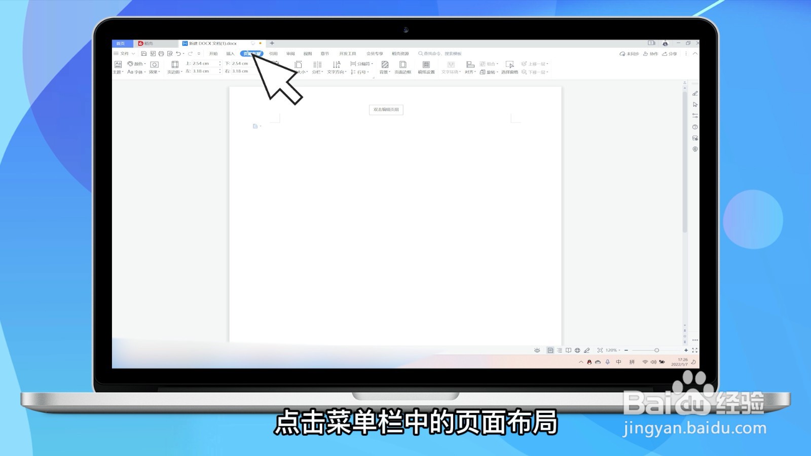Open the Aa 字体 font dropdown
The width and height of the screenshot is (811, 456).
click(x=136, y=72)
